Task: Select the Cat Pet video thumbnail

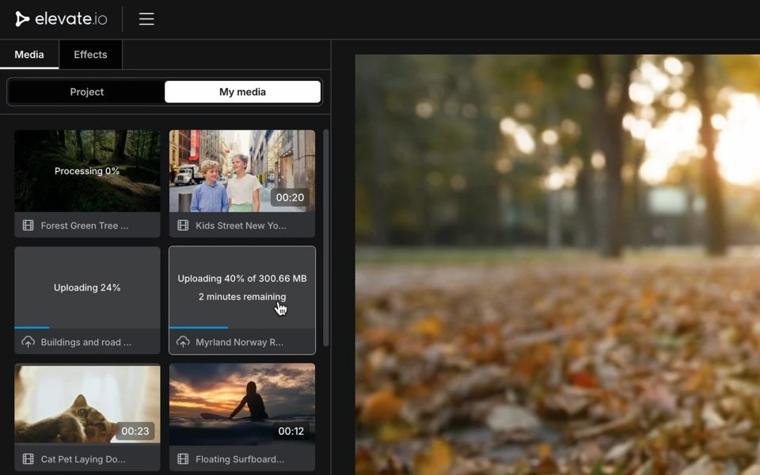Action: coord(87,404)
